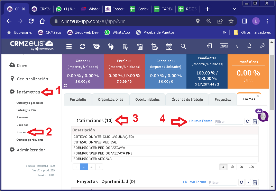Click the logout door icon
This screenshot has height=191, width=276.
click(x=210, y=46)
